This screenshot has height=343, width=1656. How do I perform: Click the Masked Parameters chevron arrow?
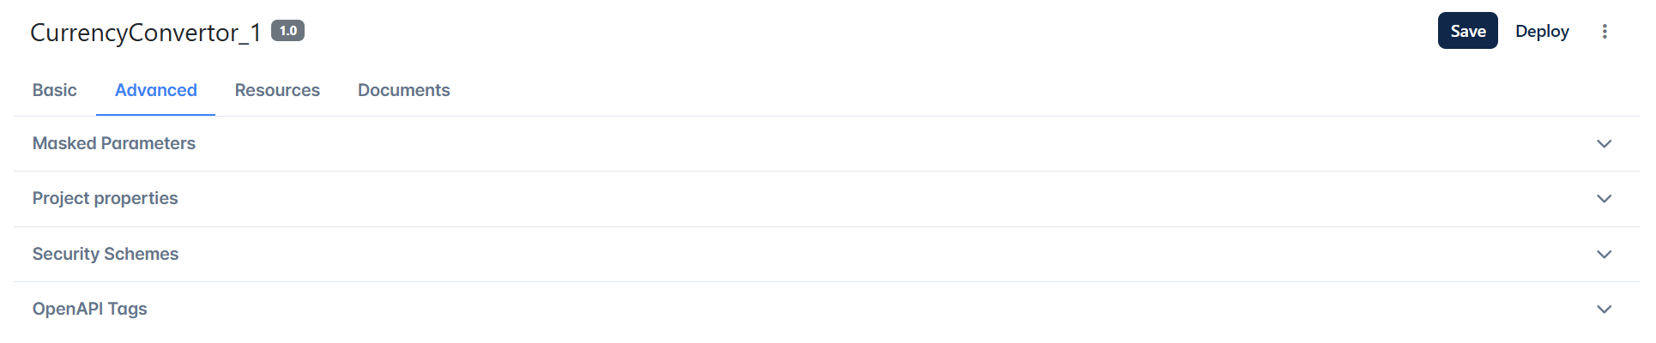coord(1604,144)
